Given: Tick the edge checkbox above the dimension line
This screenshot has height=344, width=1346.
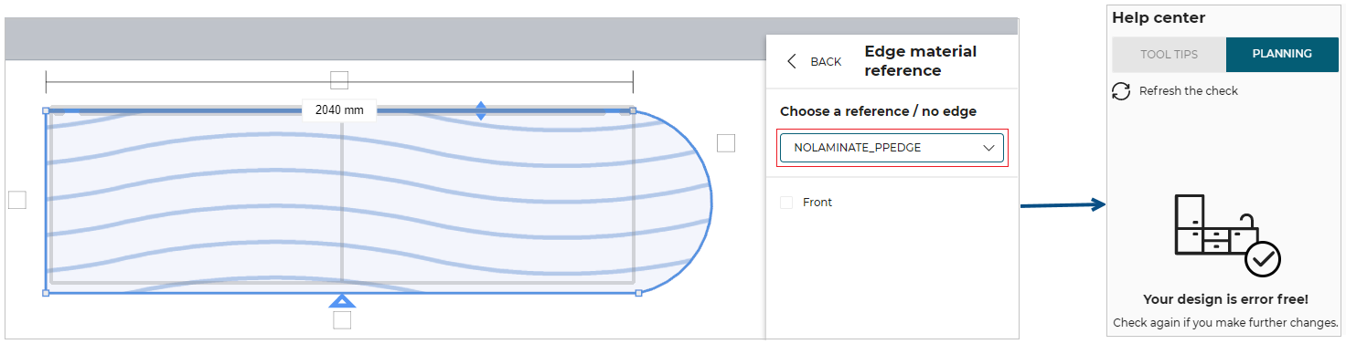Looking at the screenshot, I should coord(339,80).
